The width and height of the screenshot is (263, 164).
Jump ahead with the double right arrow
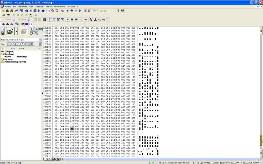pos(43,11)
